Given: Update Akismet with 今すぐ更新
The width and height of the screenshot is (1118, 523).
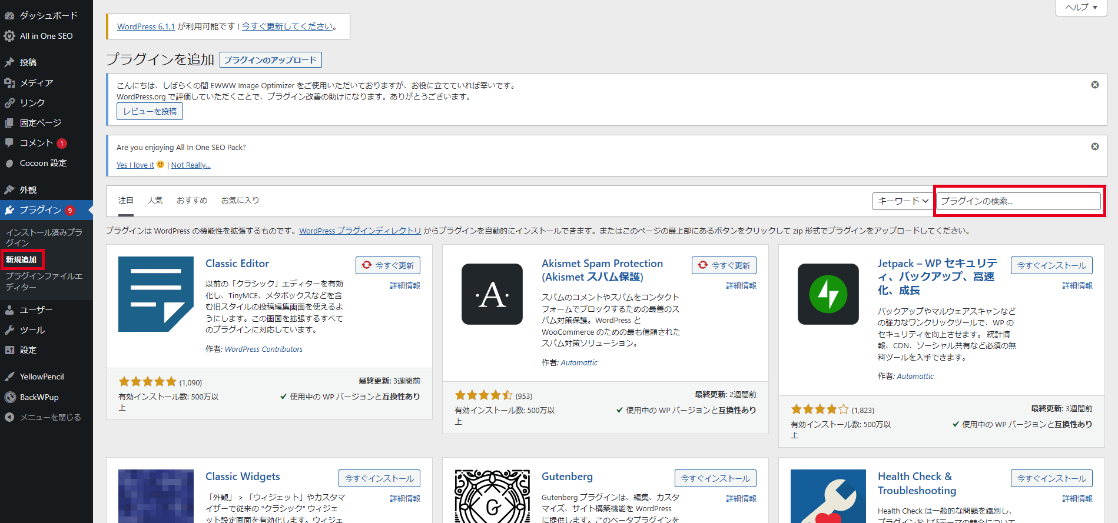Looking at the screenshot, I should tap(724, 265).
